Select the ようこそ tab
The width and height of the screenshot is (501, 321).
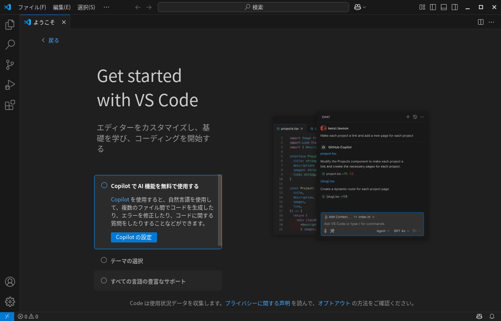(44, 22)
